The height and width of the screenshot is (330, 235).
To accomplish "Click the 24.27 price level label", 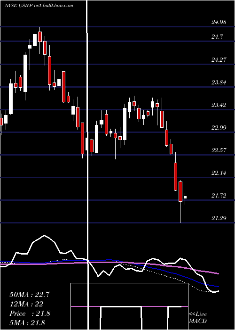I will [x=219, y=60].
